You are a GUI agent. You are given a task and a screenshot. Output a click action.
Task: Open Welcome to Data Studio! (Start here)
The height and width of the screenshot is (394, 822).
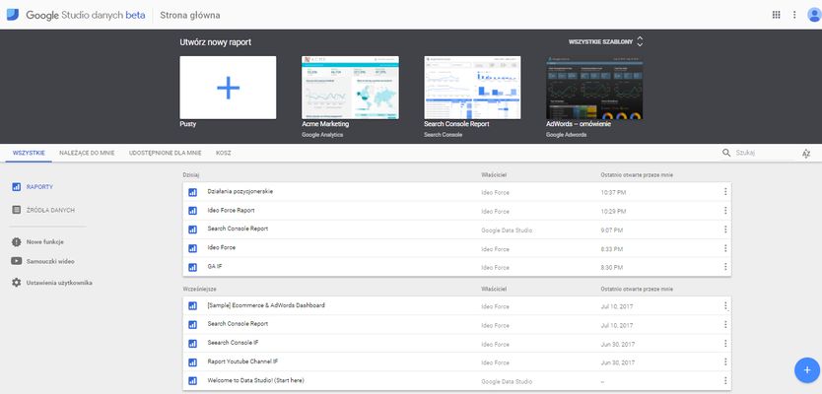[x=256, y=380]
